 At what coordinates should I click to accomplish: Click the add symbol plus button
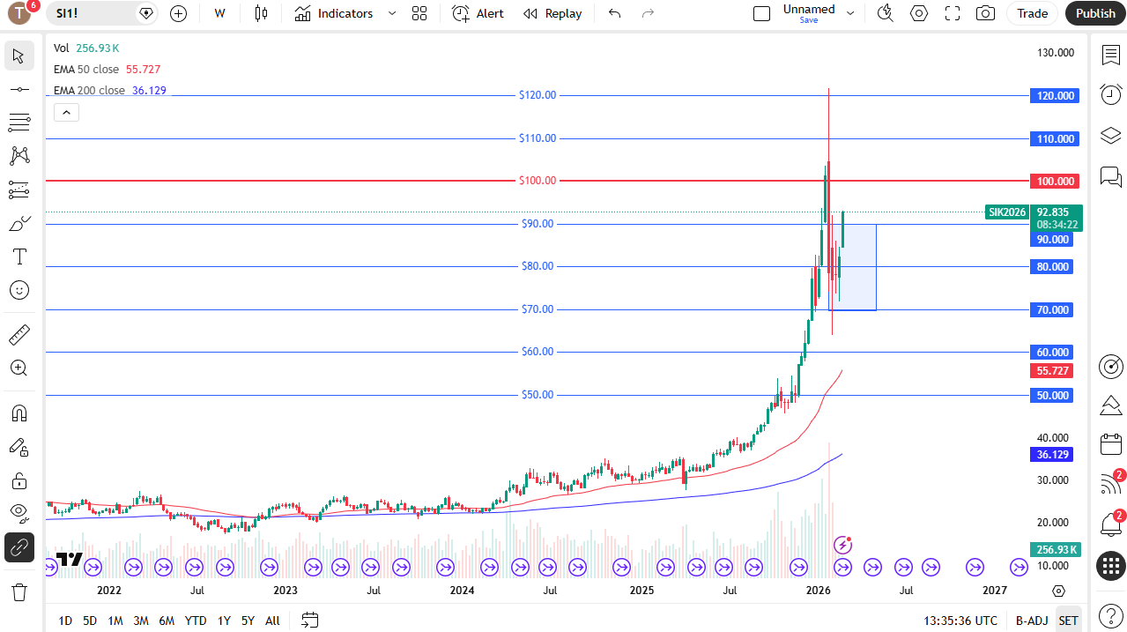[x=178, y=13]
